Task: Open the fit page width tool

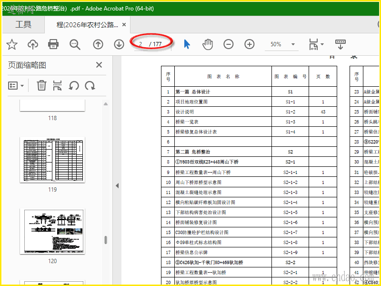Action: tap(314, 44)
